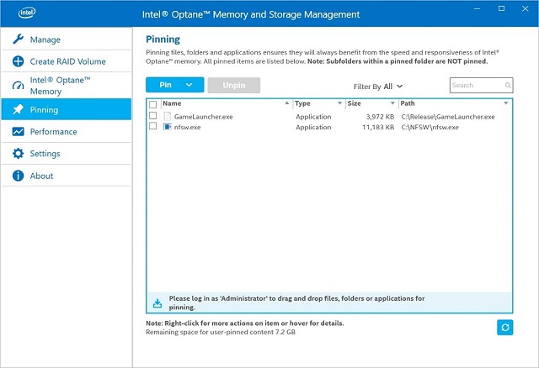Image resolution: width=539 pixels, height=368 pixels.
Task: Open the Path column filter arrow
Action: tap(506, 103)
